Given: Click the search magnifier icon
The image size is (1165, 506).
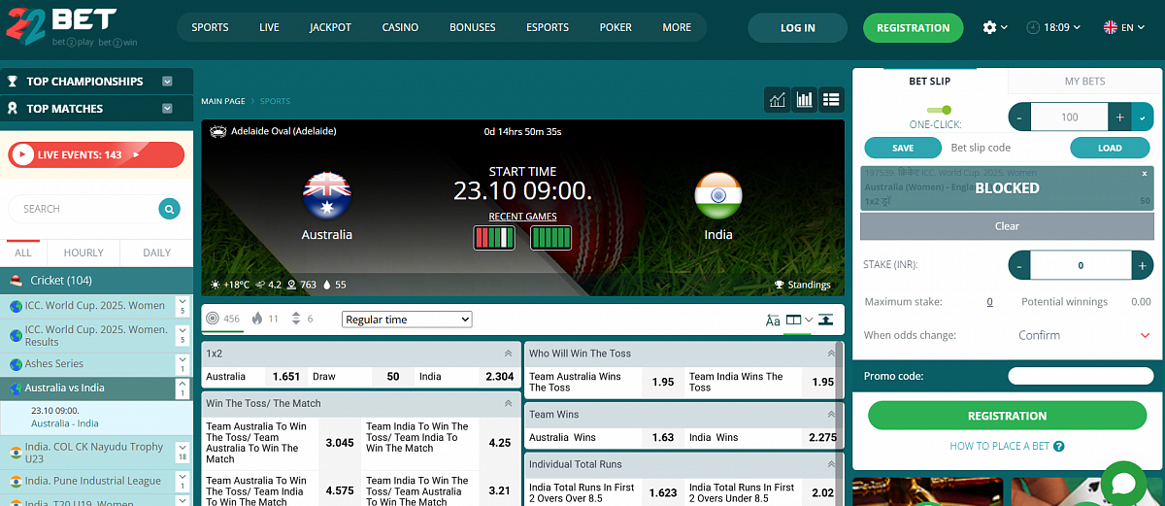Looking at the screenshot, I should 170,209.
